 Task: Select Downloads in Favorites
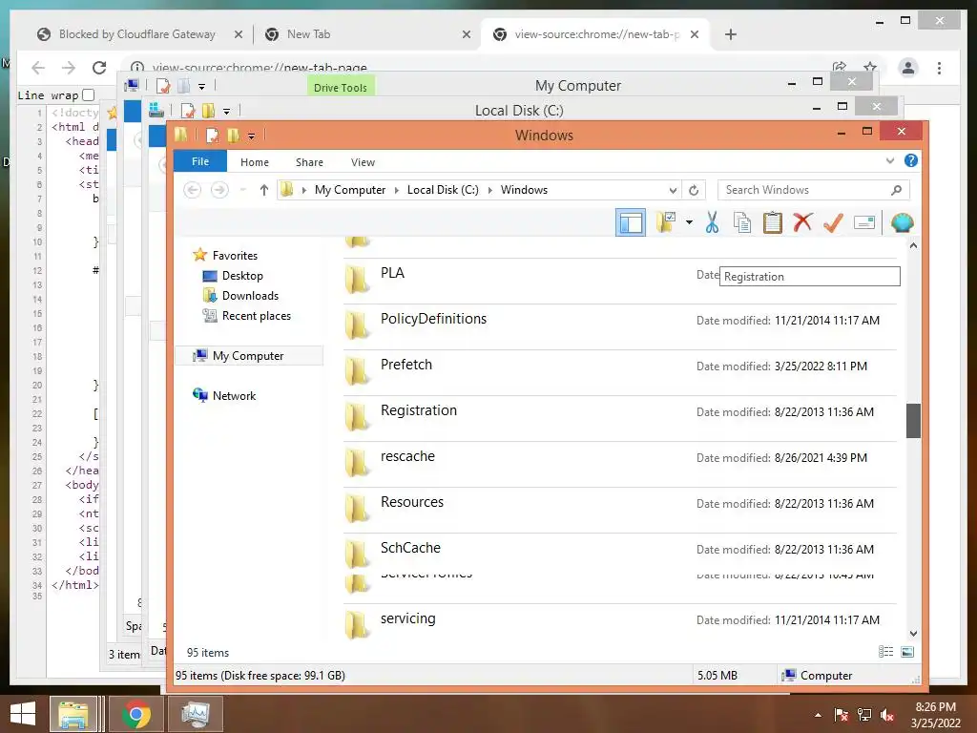(250, 296)
